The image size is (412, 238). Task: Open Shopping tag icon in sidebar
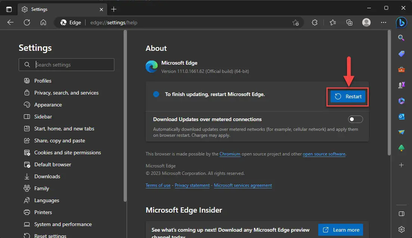(401, 53)
